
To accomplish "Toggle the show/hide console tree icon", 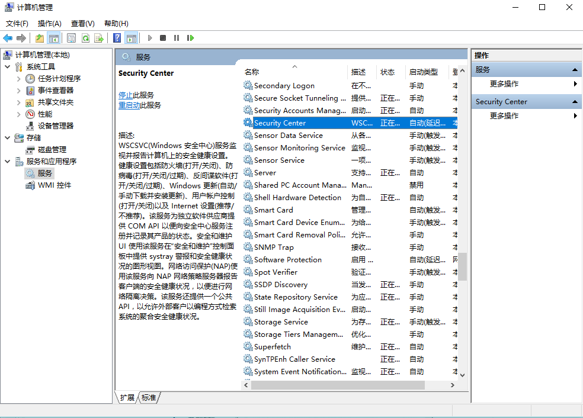I will click(54, 38).
